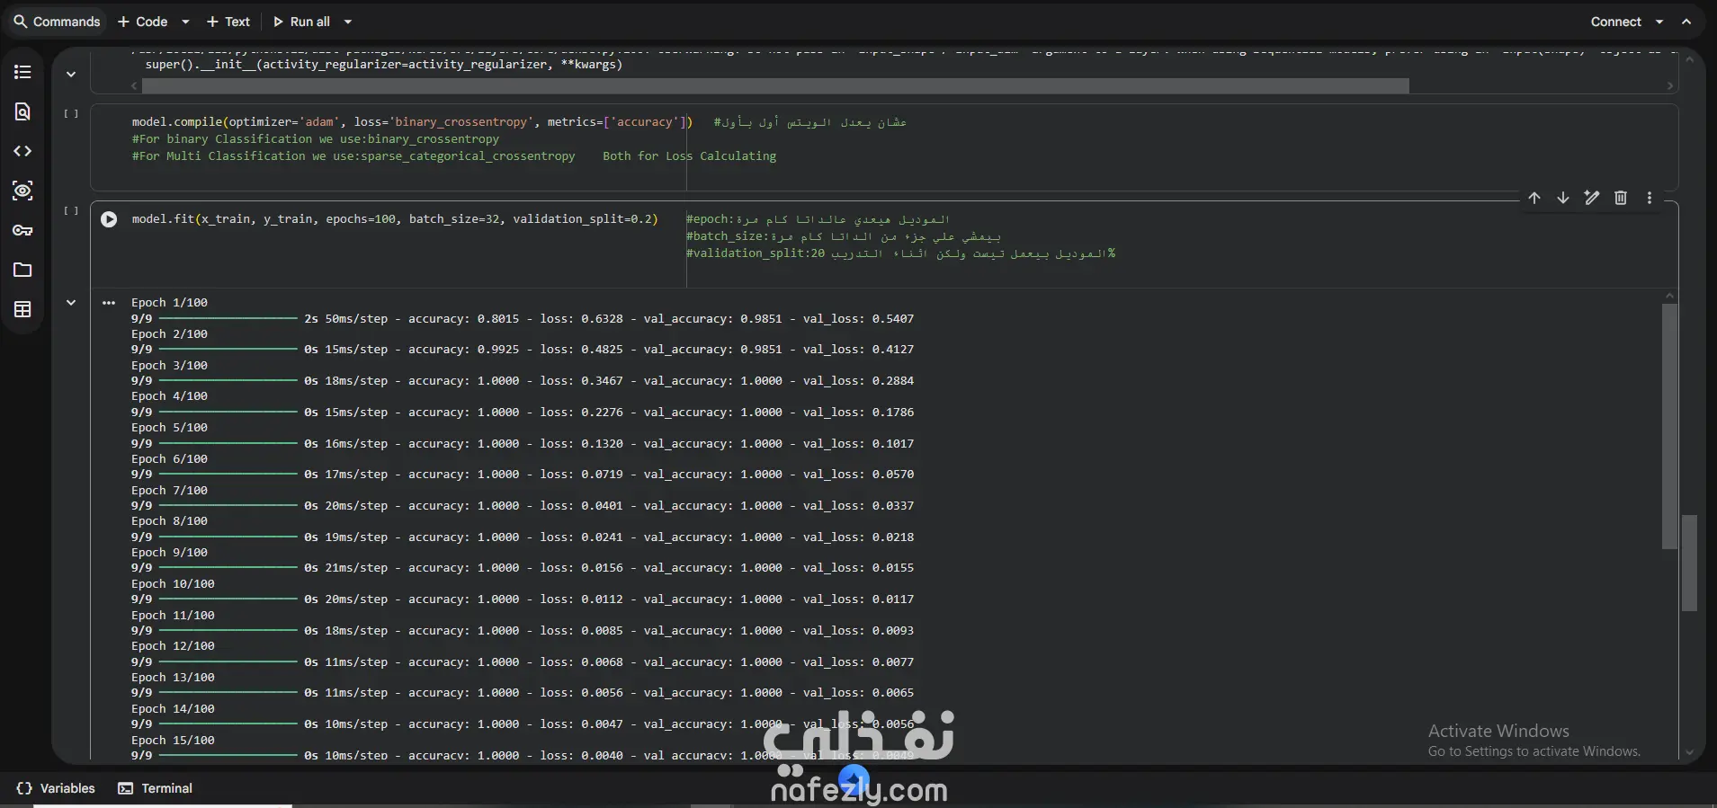Run the model.fit cell
Screen dimensions: 1717x808
pos(109,219)
